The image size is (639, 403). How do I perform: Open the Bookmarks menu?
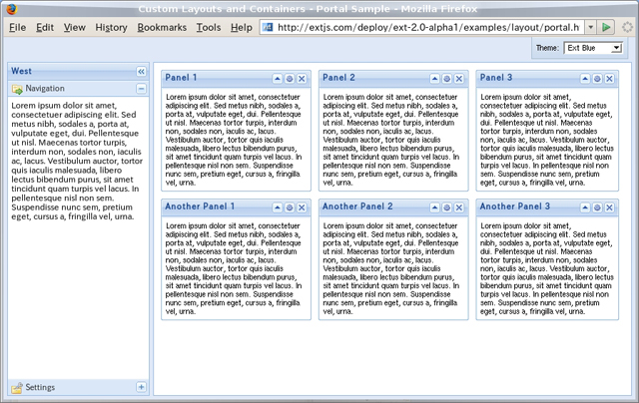click(162, 27)
